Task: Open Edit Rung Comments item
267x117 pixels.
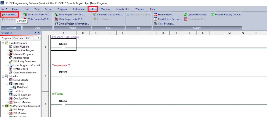Action: click(x=25, y=61)
